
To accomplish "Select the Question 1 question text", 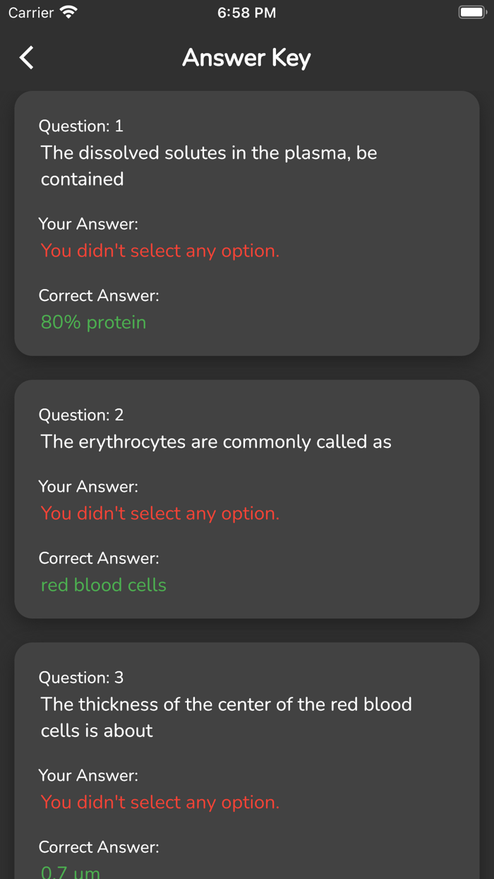I will [207, 166].
